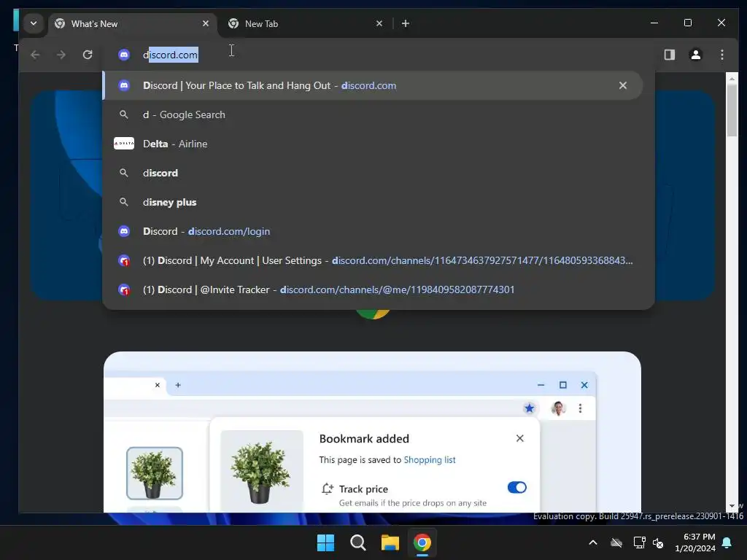Select the 'discord' search suggestion
747x560 pixels.
click(x=373, y=173)
